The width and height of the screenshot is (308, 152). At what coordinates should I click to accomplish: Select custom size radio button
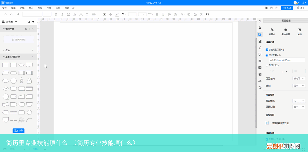(267, 65)
